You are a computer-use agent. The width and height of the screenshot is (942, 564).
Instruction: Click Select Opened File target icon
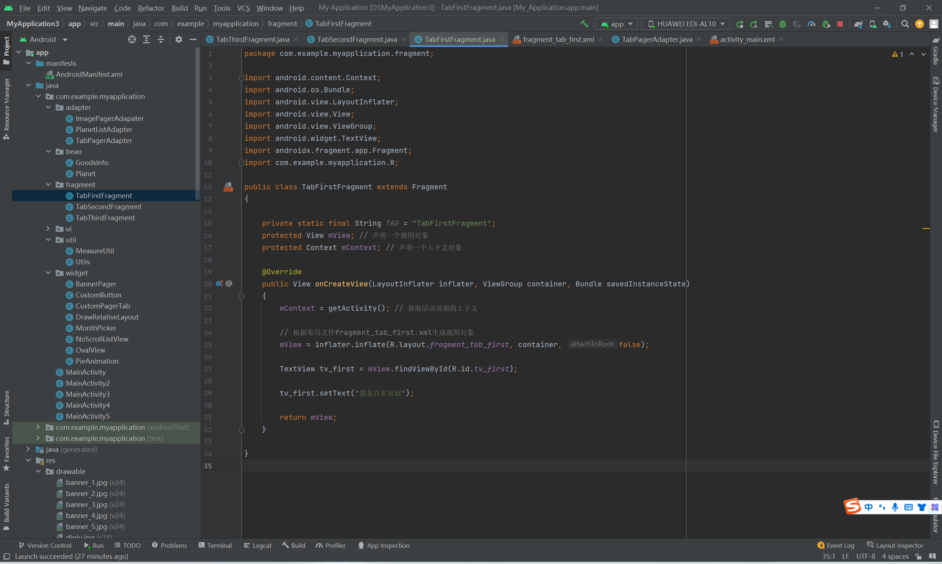pyautogui.click(x=132, y=40)
